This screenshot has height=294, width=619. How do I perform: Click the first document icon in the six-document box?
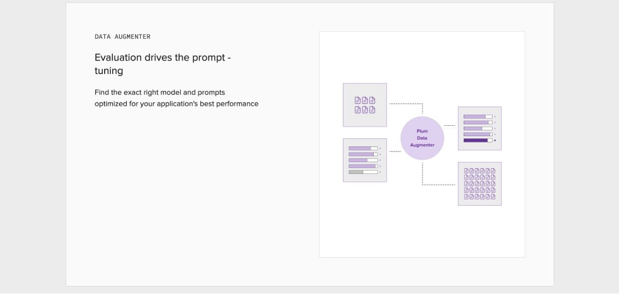(358, 100)
